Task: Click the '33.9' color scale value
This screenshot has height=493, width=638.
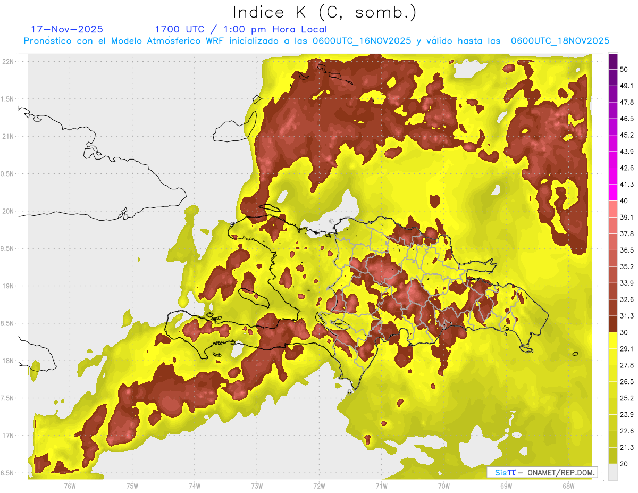Action: 627,283
